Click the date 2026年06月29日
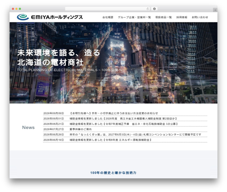The width and height of the screenshot is (227, 192). click(54, 134)
